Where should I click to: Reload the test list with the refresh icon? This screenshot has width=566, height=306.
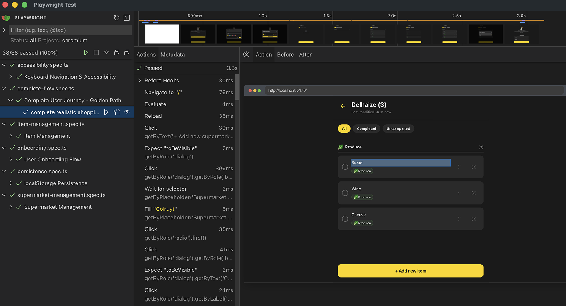point(116,18)
